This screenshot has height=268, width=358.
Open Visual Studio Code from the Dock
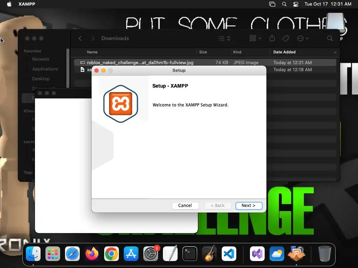[x=229, y=254]
